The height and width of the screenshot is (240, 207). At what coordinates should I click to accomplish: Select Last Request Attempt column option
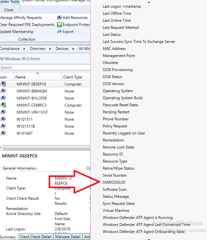(x=121, y=28)
